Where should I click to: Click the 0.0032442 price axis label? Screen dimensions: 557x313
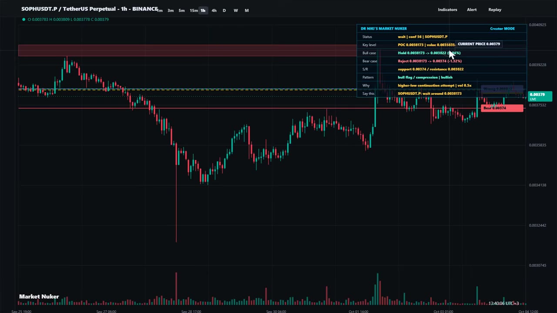coord(537,225)
